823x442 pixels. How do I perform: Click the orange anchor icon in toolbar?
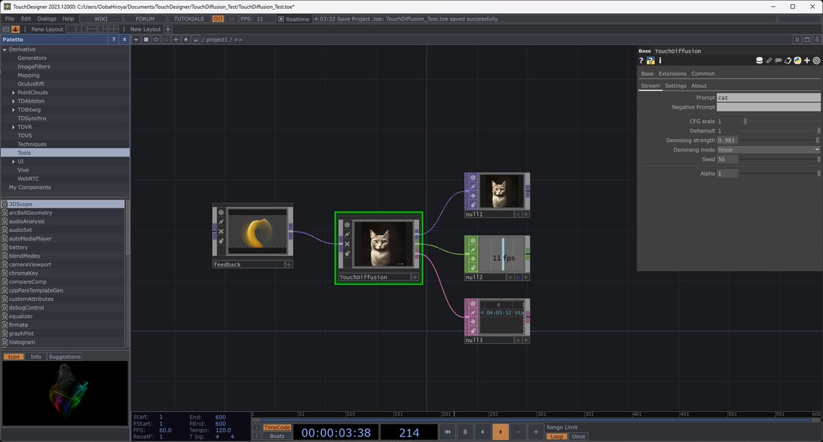[x=14, y=29]
